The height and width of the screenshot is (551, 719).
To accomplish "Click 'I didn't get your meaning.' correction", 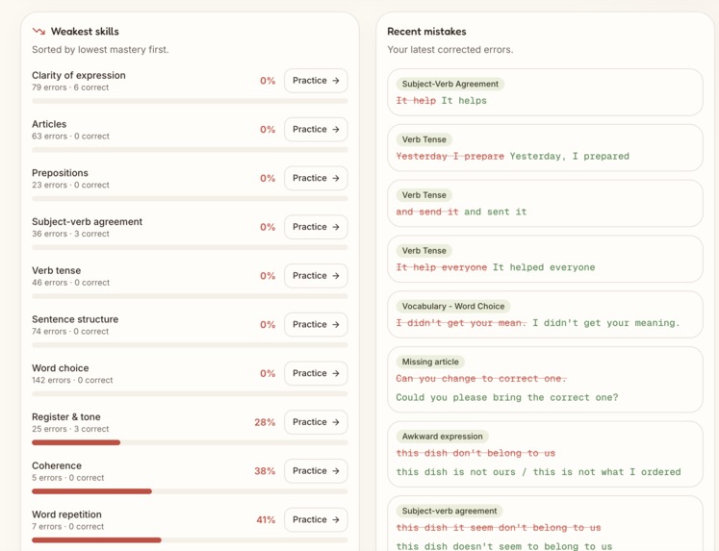I will tap(605, 323).
